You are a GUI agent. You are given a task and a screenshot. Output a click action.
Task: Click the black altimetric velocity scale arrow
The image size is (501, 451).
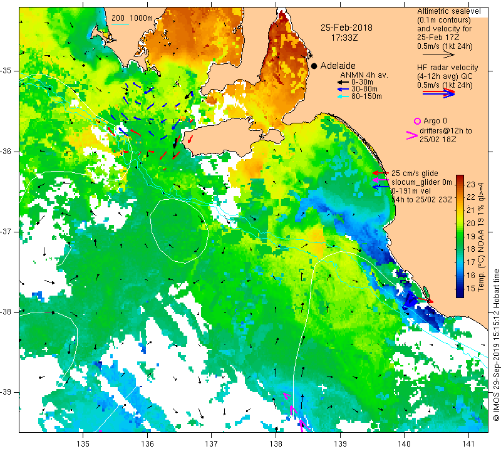(438, 55)
